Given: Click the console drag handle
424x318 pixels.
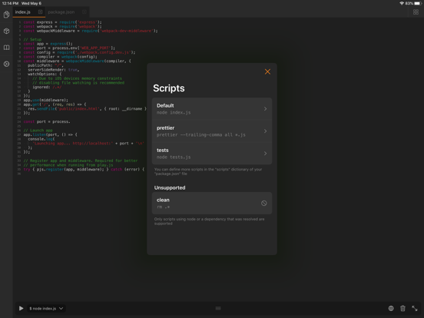Looking at the screenshot, I should 218,308.
